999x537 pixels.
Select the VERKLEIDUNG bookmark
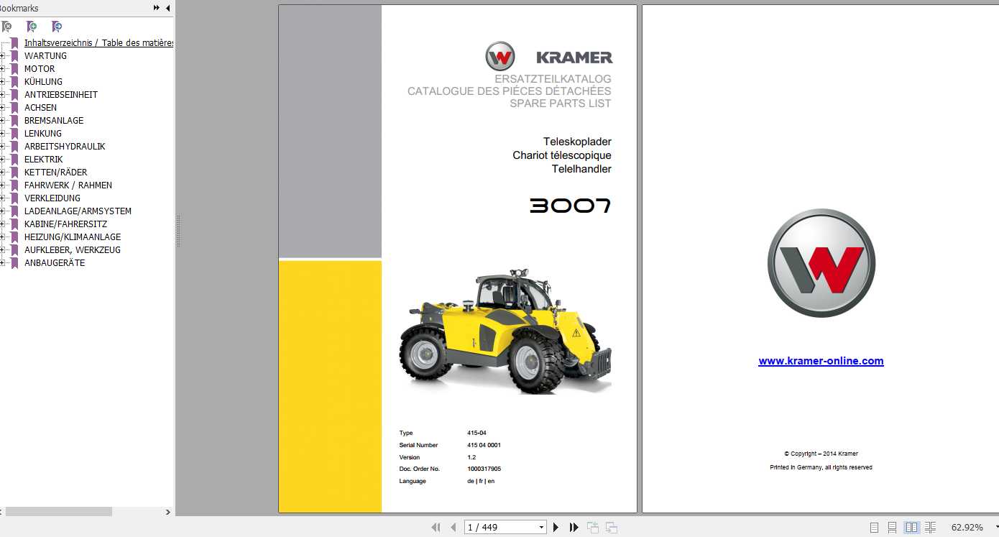point(52,198)
